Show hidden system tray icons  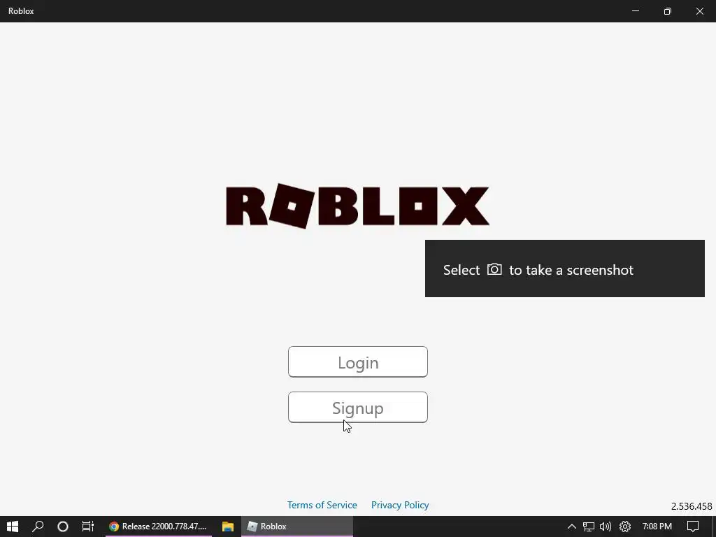pos(571,527)
